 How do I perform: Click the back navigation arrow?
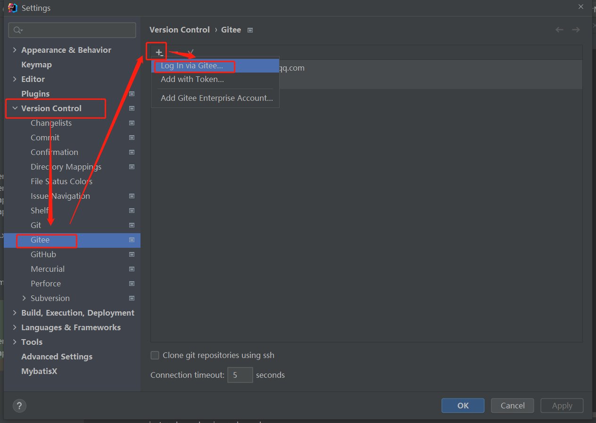559,30
